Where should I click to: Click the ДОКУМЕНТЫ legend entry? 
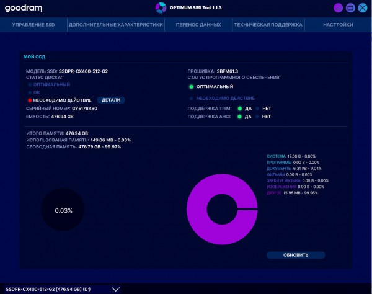(x=294, y=169)
